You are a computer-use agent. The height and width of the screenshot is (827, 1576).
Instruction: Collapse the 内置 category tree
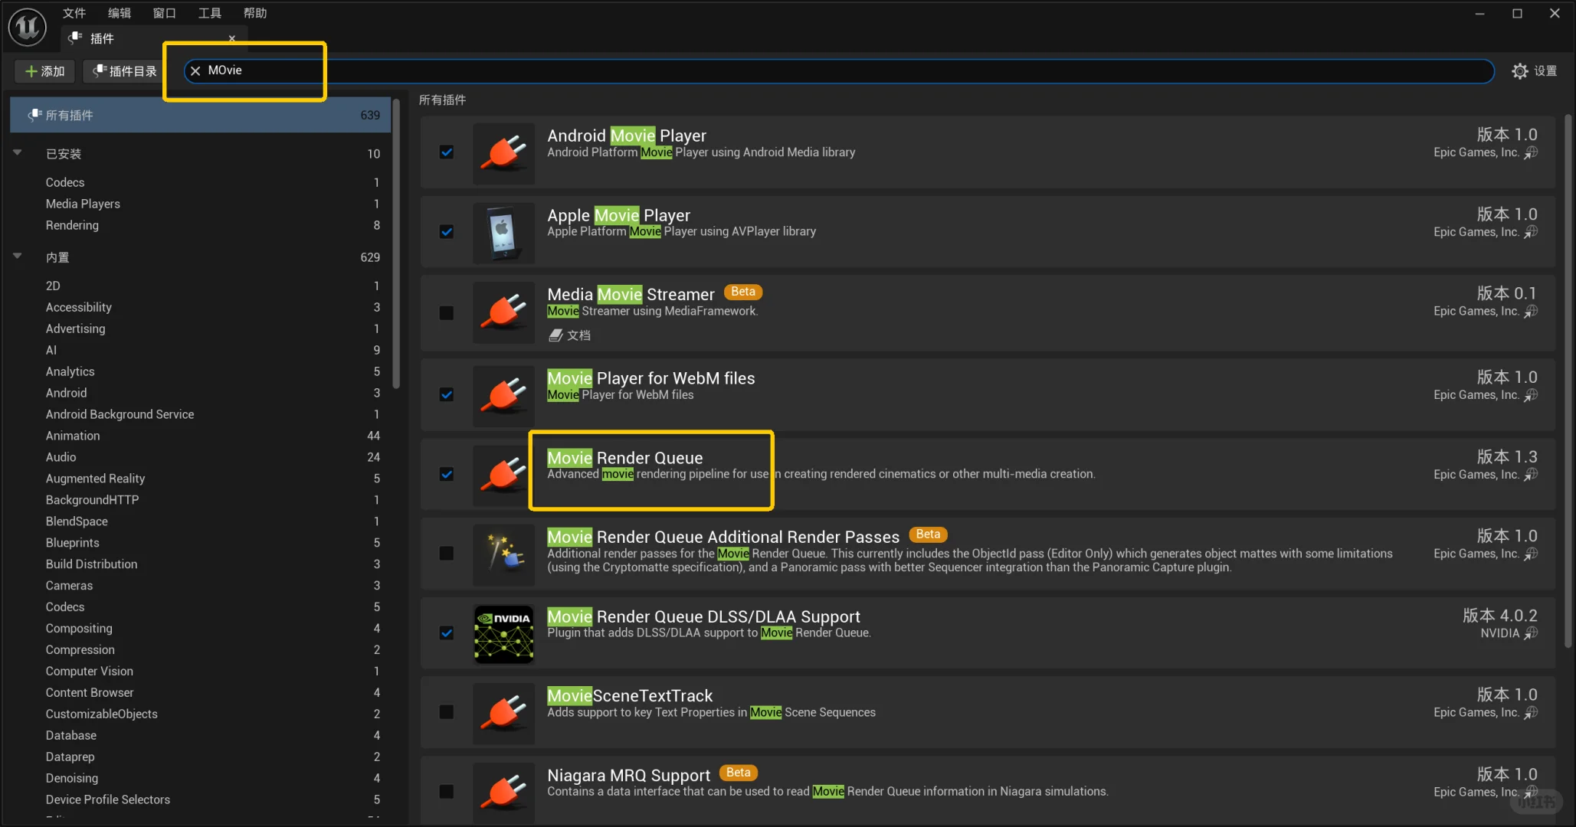coord(18,257)
